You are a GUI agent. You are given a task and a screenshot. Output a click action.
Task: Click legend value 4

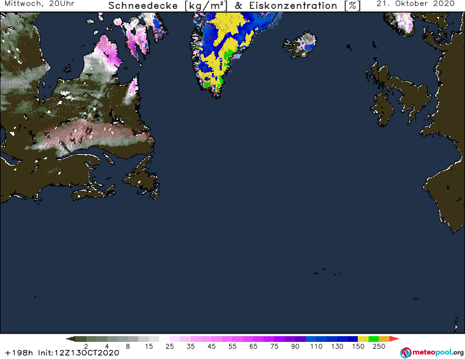[x=107, y=346]
